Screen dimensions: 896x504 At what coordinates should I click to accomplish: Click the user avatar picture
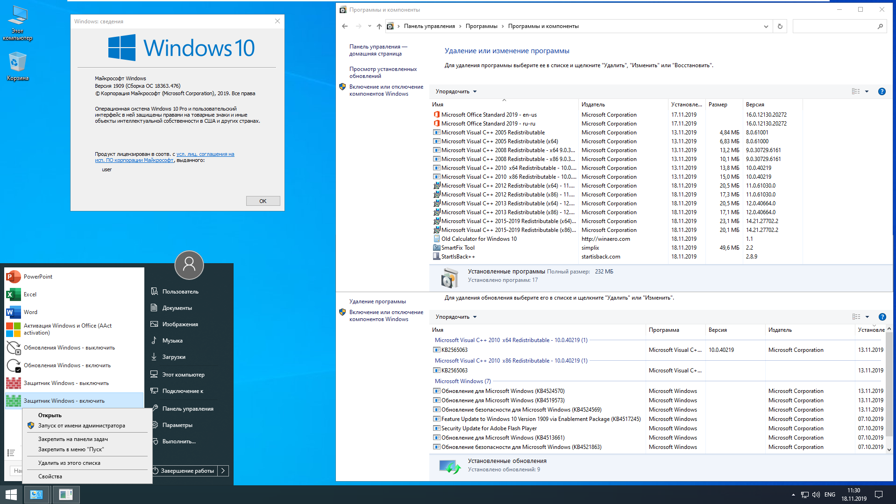(189, 265)
